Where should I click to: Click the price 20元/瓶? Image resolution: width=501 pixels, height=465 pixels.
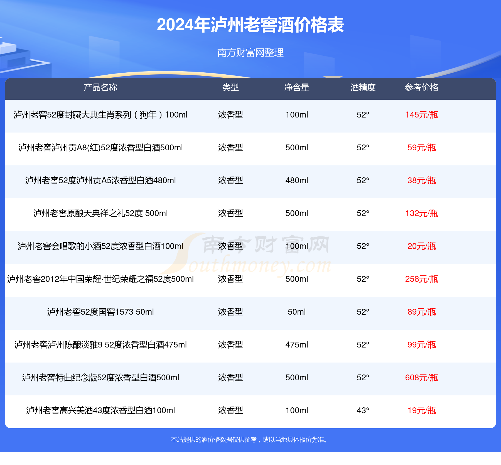tap(422, 246)
